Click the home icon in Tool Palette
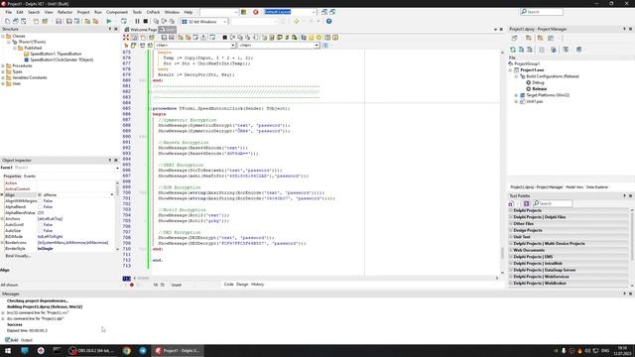 (511, 203)
